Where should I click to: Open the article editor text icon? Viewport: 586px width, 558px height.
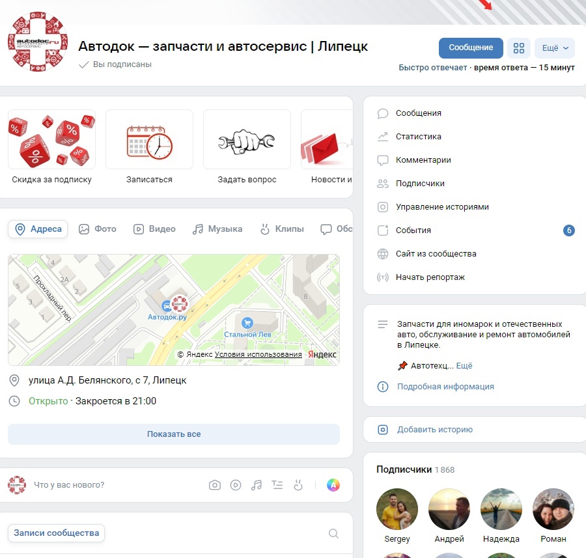pos(277,485)
